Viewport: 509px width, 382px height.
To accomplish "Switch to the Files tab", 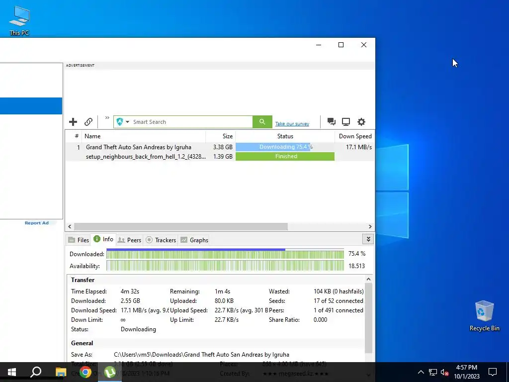I will pyautogui.click(x=79, y=240).
